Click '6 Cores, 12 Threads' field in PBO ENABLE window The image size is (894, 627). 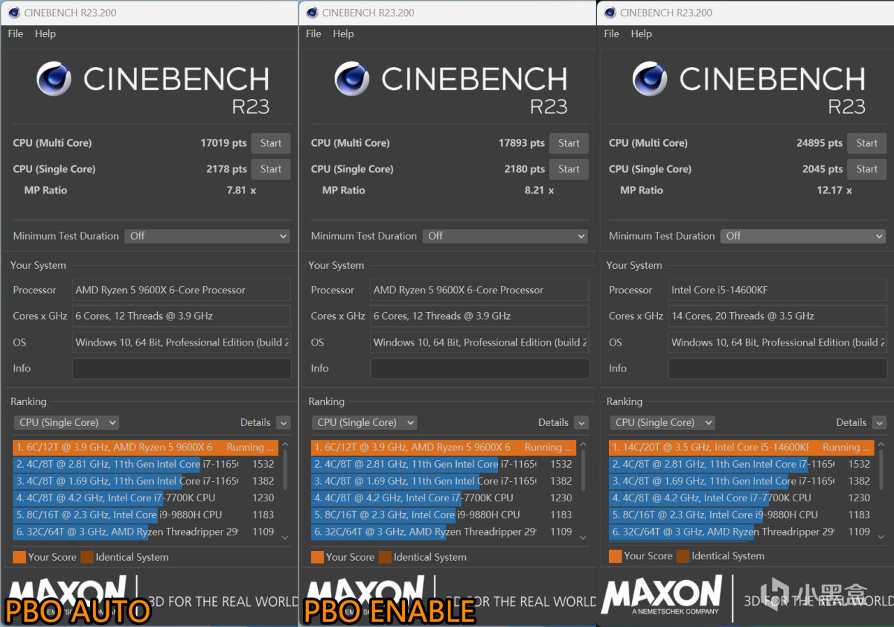[480, 316]
